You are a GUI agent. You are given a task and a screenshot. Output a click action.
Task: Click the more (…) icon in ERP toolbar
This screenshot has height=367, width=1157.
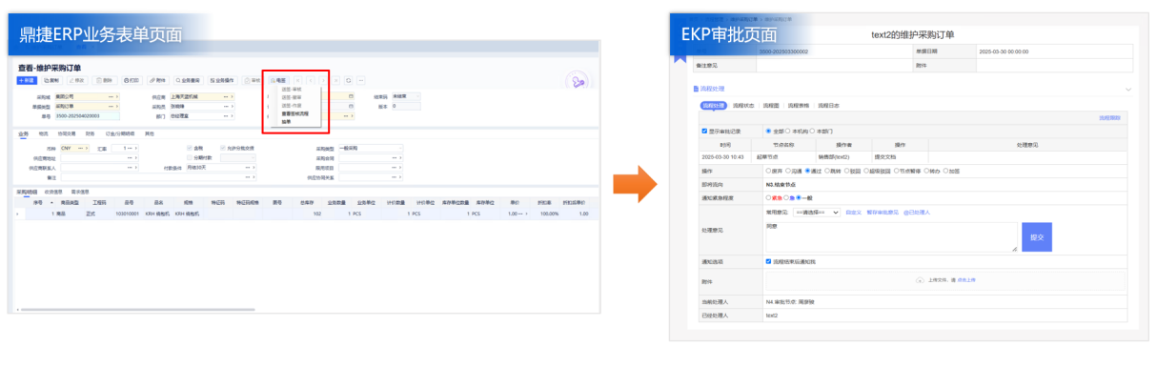(360, 80)
